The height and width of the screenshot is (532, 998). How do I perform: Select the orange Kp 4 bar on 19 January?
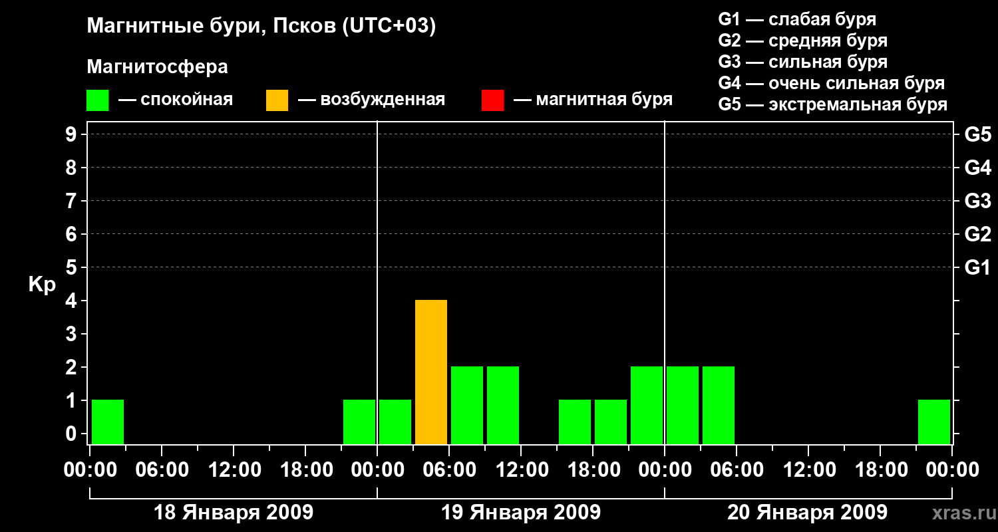click(x=431, y=372)
